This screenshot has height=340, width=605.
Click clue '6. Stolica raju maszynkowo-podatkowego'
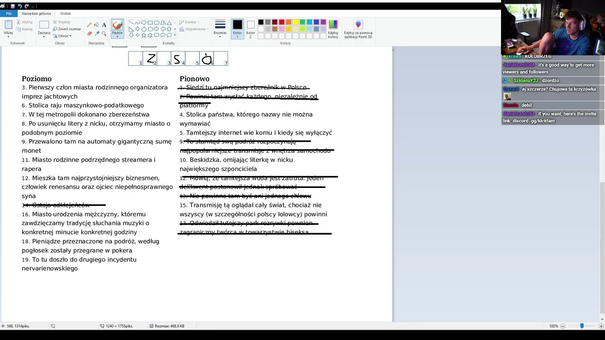tap(83, 105)
